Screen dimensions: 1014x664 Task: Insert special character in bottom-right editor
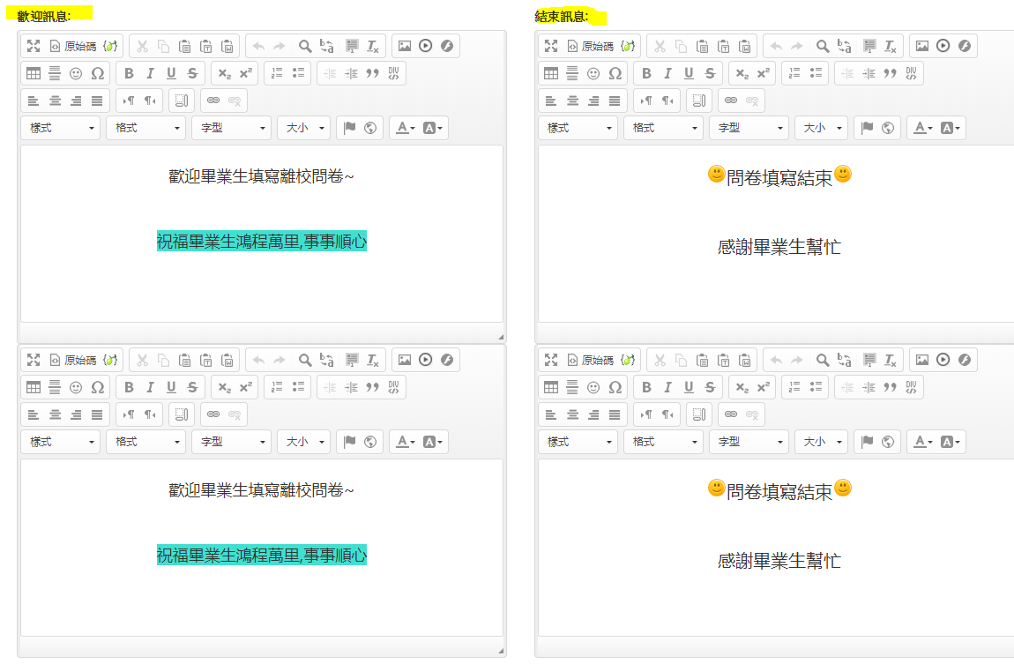pyautogui.click(x=615, y=387)
